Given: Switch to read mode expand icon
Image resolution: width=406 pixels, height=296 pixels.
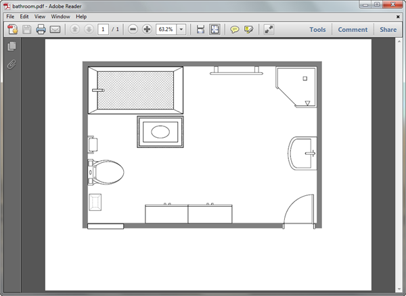Looking at the screenshot, I should click(269, 30).
